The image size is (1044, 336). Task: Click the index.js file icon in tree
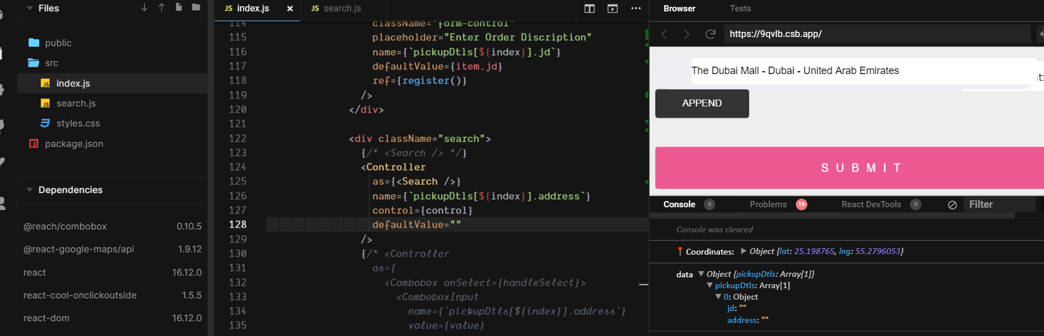[46, 83]
